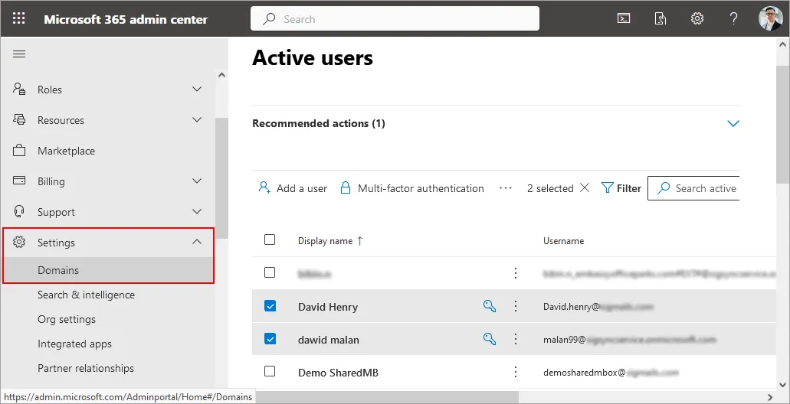Click the page vertical scrollbar up arrow
The image size is (790, 404).
(783, 44)
